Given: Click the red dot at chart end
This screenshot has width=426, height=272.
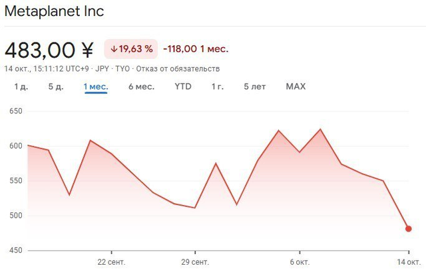Looking at the screenshot, I should pos(409,229).
